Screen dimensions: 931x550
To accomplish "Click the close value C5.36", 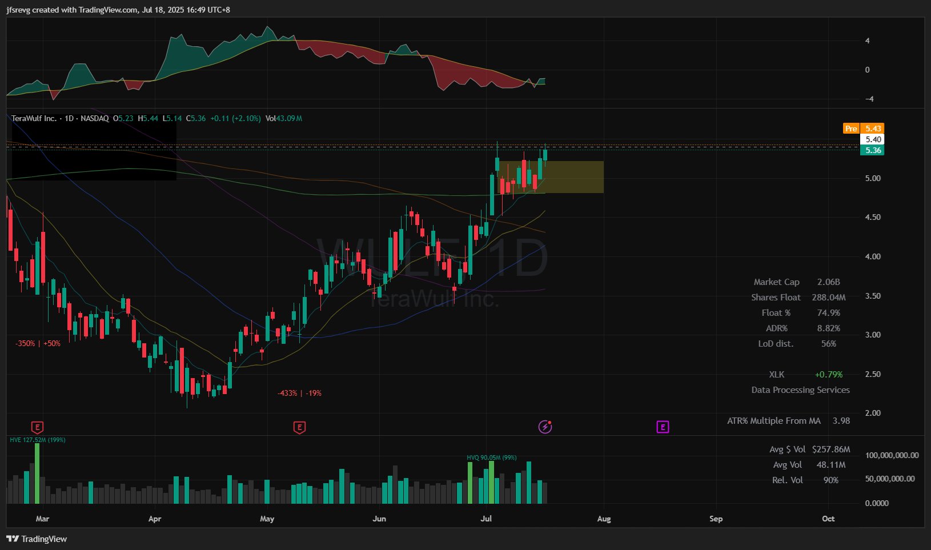I will (196, 118).
